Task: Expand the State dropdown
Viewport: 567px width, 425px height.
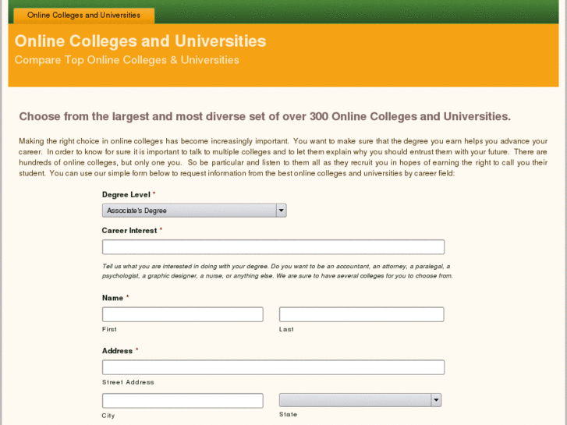Action: coord(360,400)
